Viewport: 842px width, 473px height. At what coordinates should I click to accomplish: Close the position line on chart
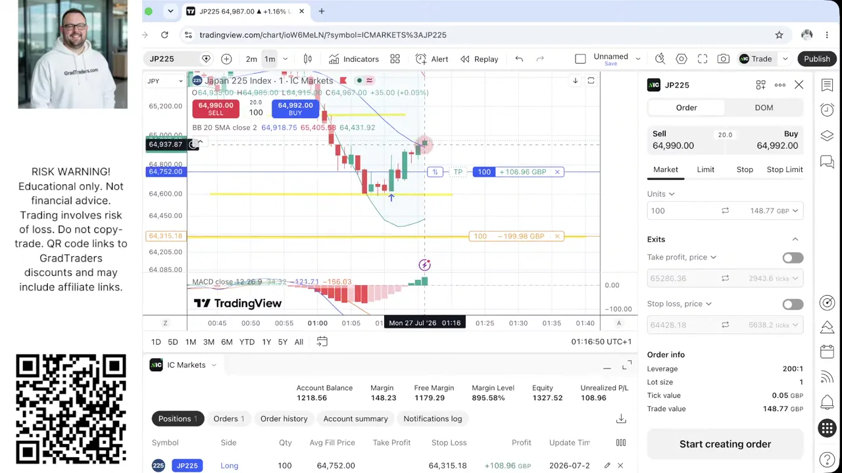click(557, 172)
